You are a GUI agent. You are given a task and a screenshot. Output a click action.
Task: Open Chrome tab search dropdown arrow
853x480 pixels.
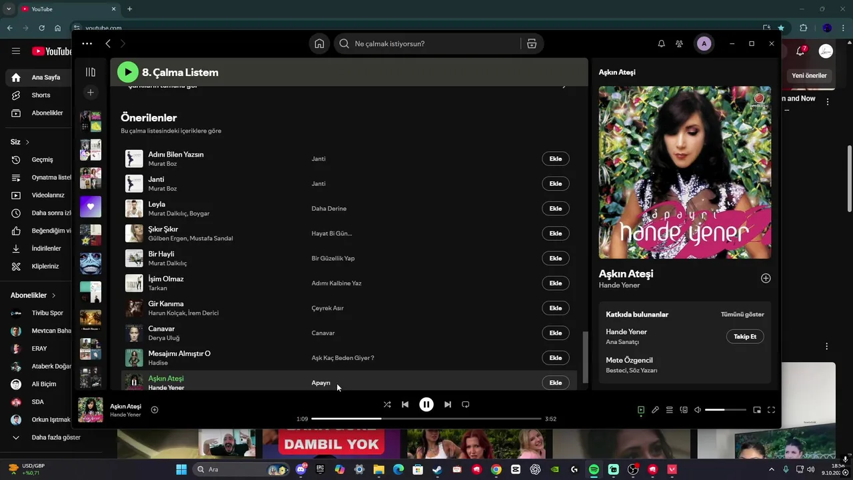point(9,9)
